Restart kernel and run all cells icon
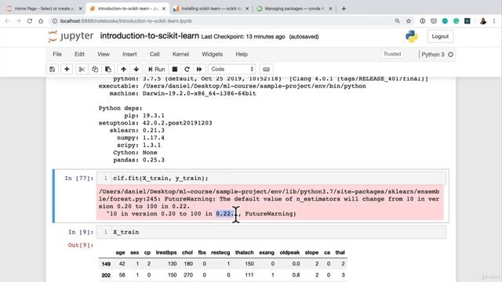 pyautogui.click(x=199, y=69)
